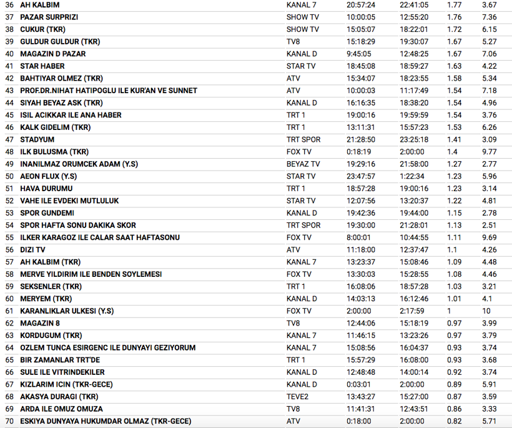Click the TEVE2 channel cell
The width and height of the screenshot is (512, 428).
[x=298, y=397]
